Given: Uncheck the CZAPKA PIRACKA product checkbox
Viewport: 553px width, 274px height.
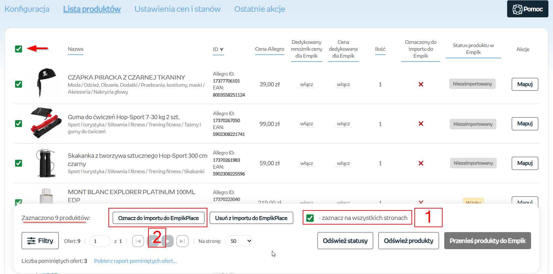Looking at the screenshot, I should click(19, 84).
